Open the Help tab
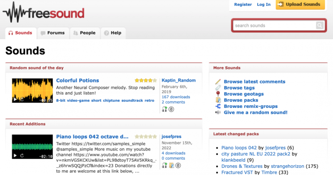This screenshot has width=333, height=175. coord(113,33)
